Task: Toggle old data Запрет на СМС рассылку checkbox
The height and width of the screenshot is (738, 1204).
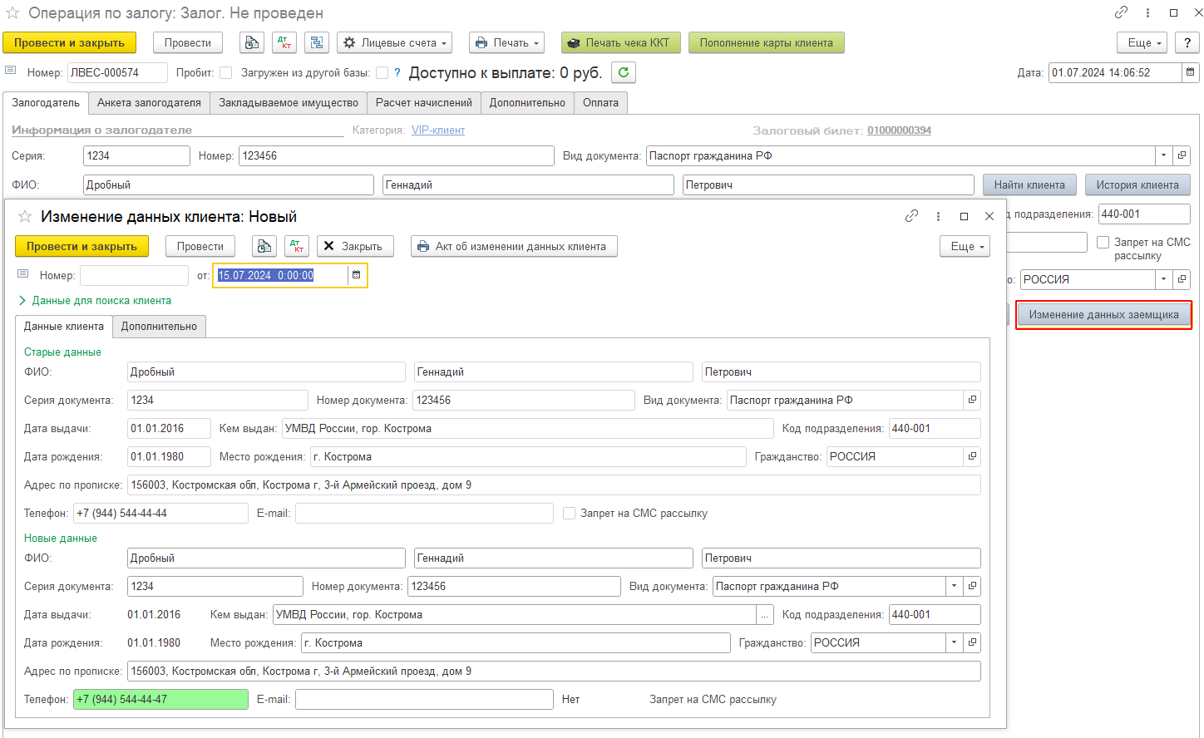Action: [x=569, y=513]
